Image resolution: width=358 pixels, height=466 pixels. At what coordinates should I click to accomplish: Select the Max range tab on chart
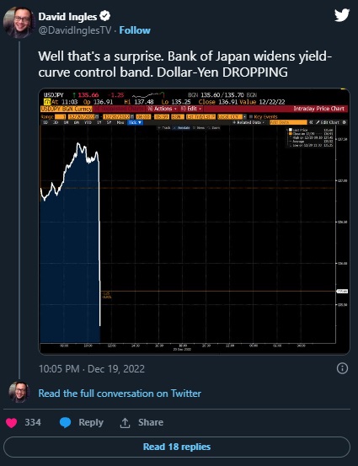coord(120,122)
